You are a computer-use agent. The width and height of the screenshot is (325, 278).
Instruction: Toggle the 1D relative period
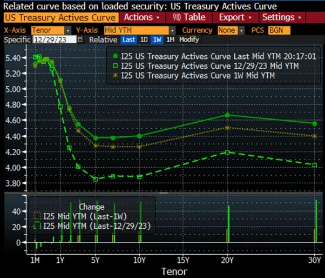coord(144,39)
